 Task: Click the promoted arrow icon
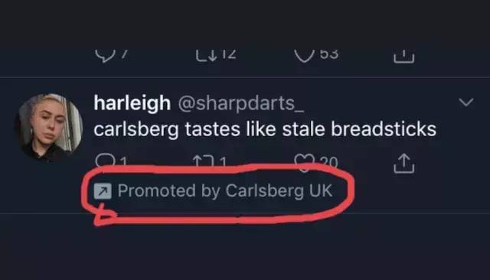click(x=103, y=190)
